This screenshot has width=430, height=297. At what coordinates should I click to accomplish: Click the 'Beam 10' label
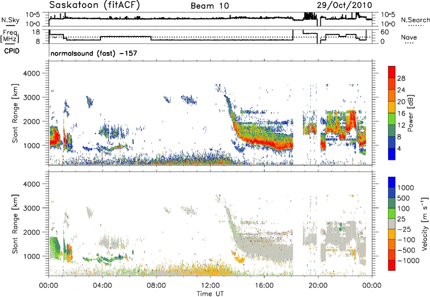[x=210, y=6]
